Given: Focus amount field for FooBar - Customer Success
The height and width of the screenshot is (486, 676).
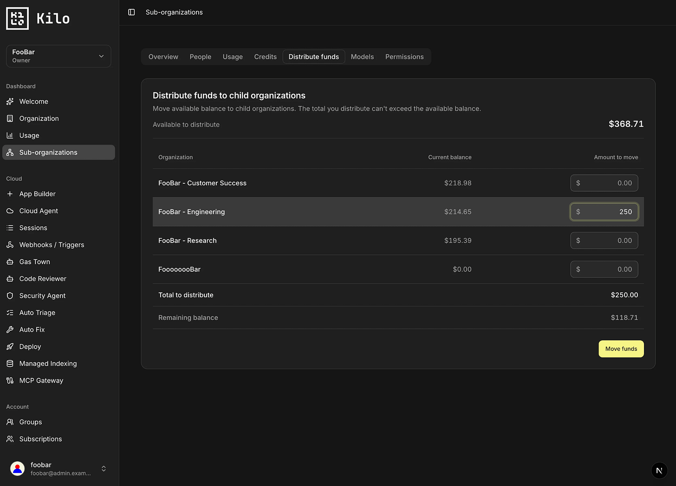Looking at the screenshot, I should click(604, 183).
